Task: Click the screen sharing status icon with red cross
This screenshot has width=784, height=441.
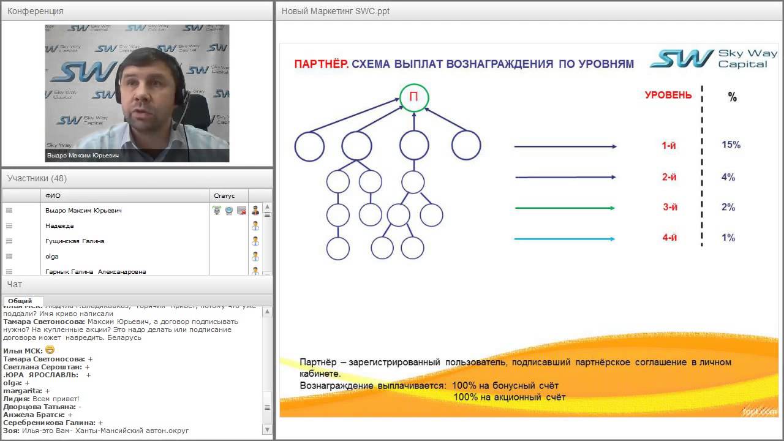Action: click(241, 210)
